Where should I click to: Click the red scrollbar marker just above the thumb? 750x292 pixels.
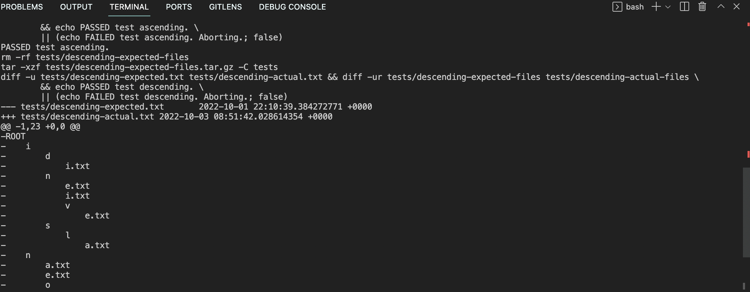coord(748,154)
